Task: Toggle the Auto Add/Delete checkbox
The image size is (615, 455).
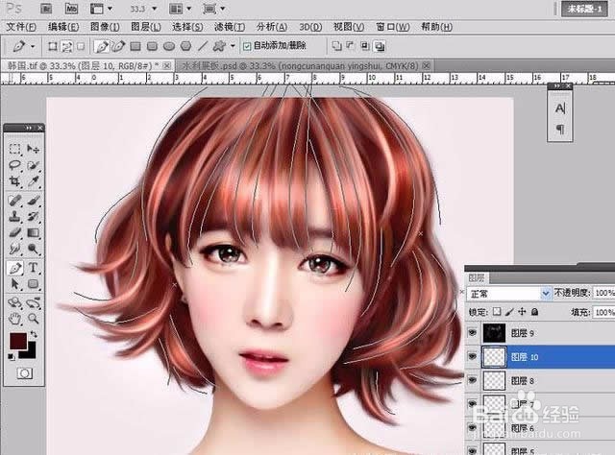Action: point(247,47)
